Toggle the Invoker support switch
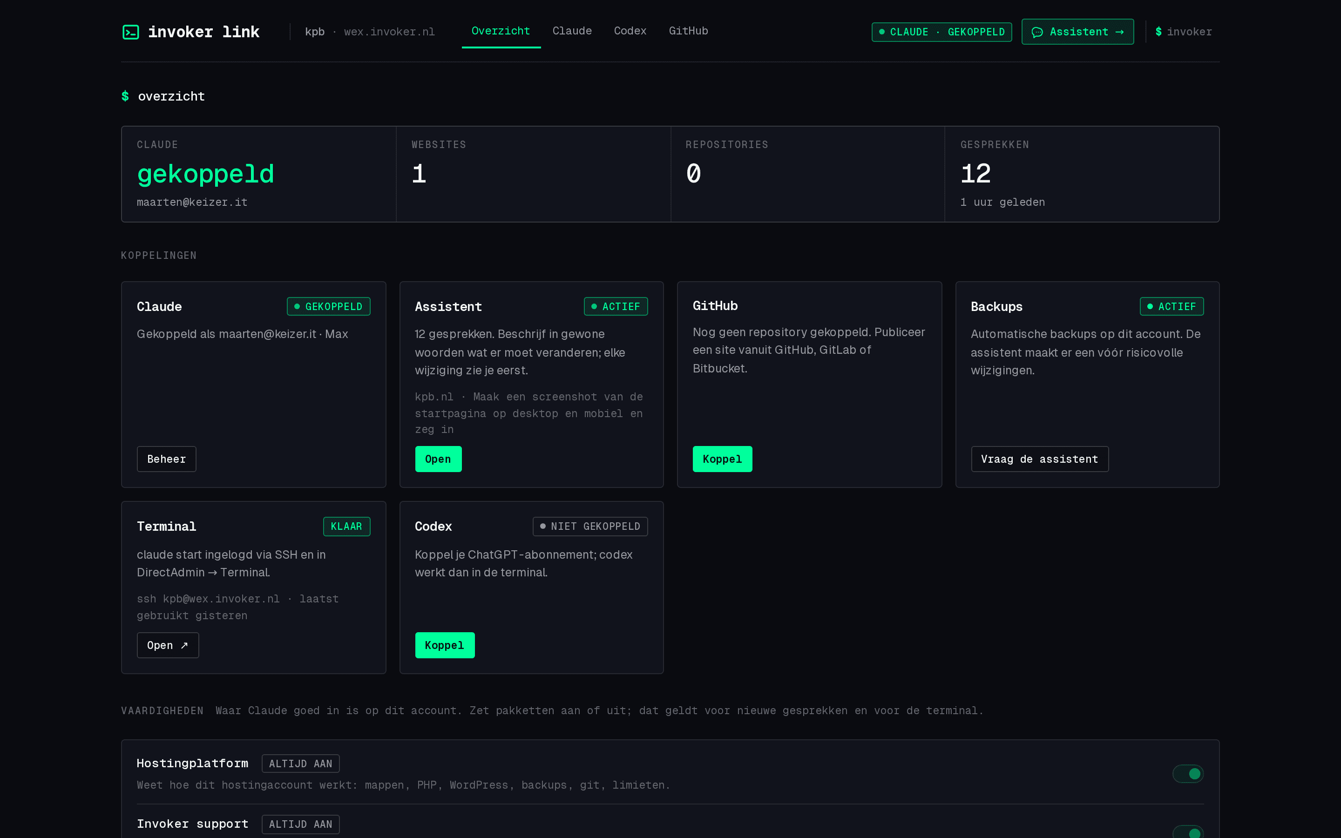 click(x=1187, y=832)
